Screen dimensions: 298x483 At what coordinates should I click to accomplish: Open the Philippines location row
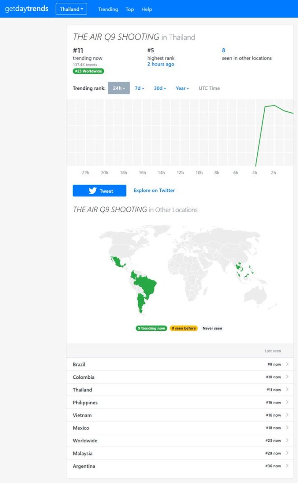[180, 402]
